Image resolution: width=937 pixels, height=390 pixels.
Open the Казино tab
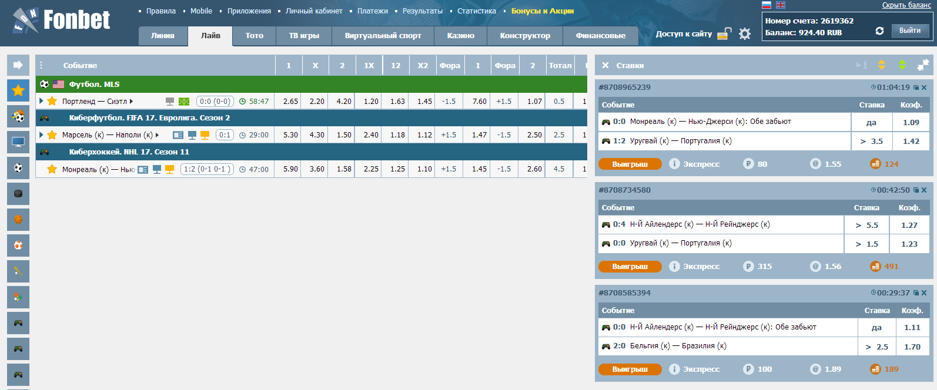[x=461, y=36]
